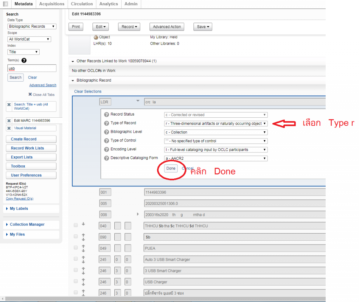Click the Term(s) search input field
359x302 pixels.
[32, 68]
